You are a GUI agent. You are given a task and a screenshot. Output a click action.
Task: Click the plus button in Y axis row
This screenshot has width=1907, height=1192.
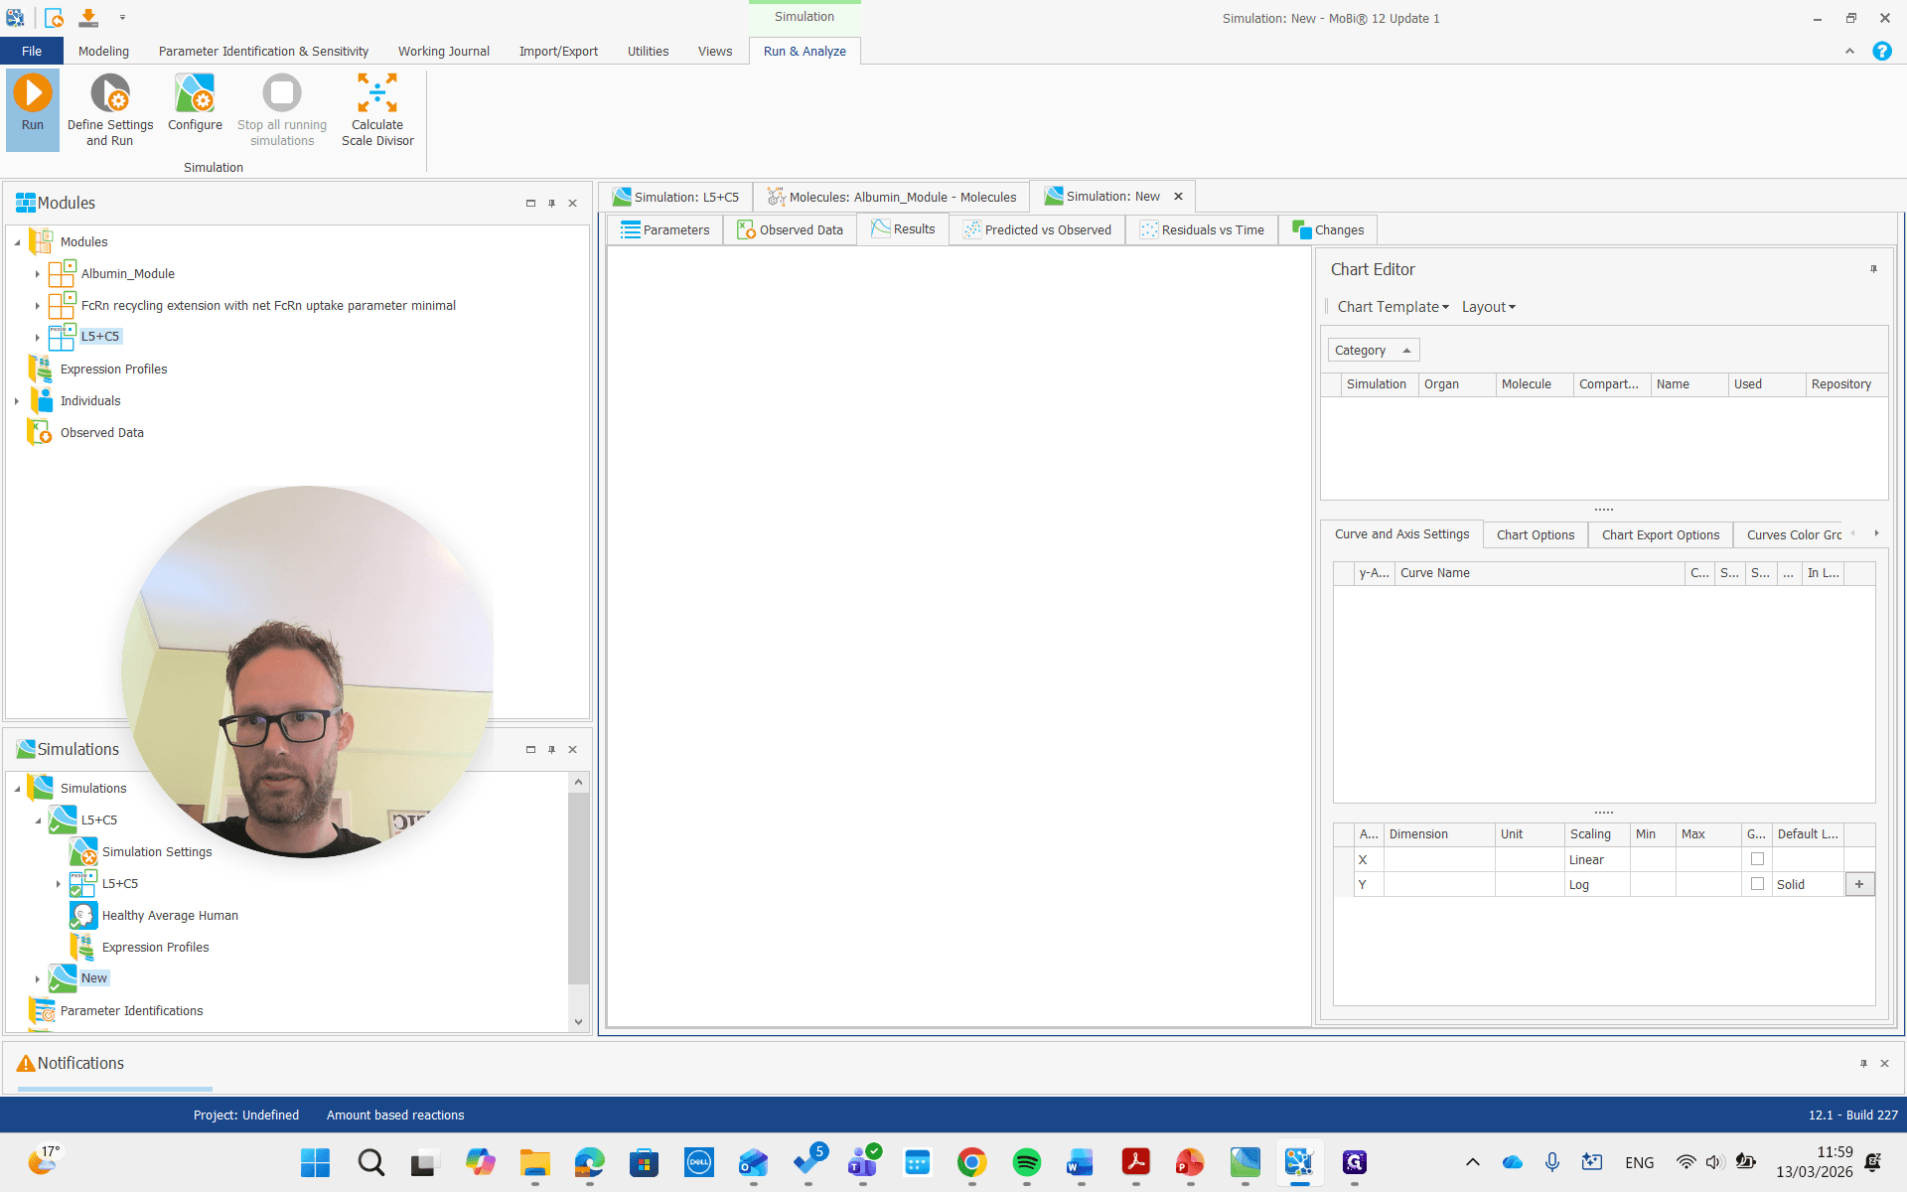[x=1859, y=884]
